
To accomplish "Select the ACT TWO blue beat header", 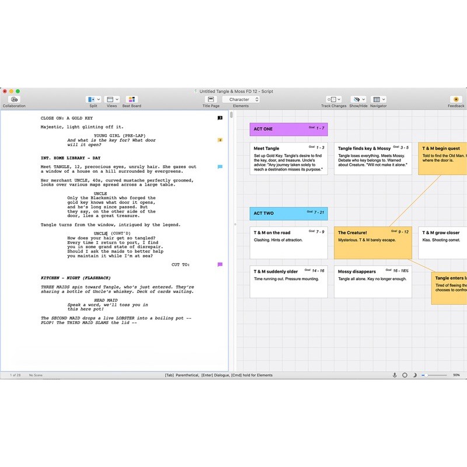I will tap(288, 213).
